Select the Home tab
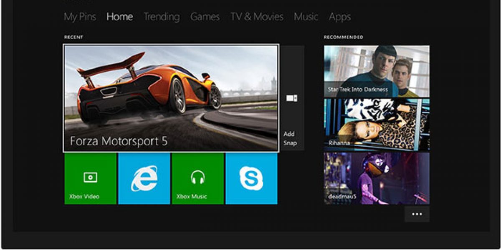The image size is (501, 250). point(120,17)
